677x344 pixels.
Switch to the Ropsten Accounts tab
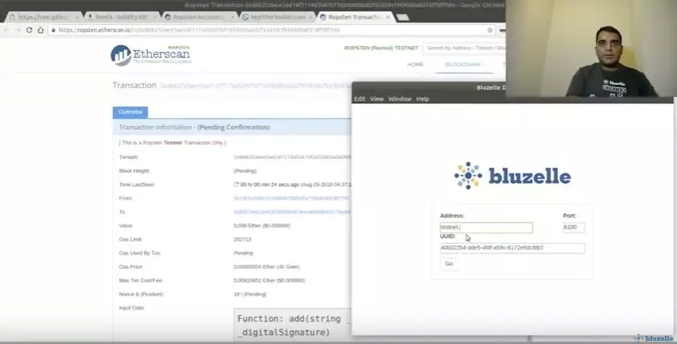pyautogui.click(x=198, y=17)
